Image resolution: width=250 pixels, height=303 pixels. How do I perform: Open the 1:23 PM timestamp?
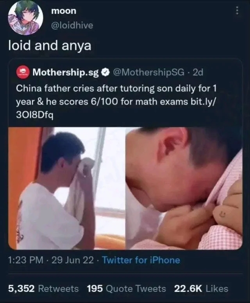(x=26, y=260)
